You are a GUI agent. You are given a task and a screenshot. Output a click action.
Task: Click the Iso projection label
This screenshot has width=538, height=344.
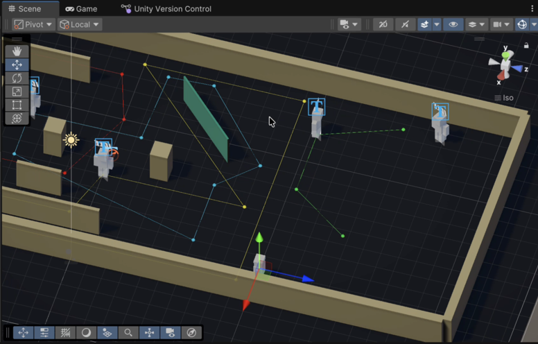pyautogui.click(x=508, y=98)
